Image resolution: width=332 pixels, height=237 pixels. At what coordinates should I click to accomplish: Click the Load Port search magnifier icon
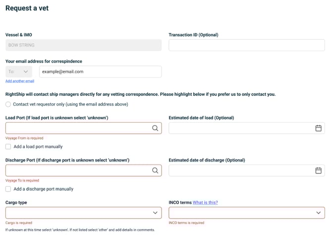(x=155, y=128)
